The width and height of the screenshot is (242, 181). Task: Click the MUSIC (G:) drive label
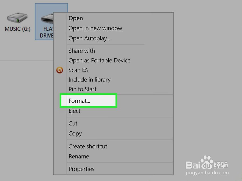(x=17, y=28)
